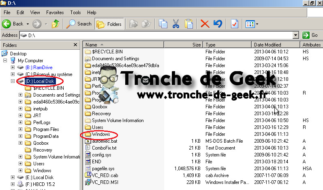Expand the (B:) RamDrive node

coord(13,68)
